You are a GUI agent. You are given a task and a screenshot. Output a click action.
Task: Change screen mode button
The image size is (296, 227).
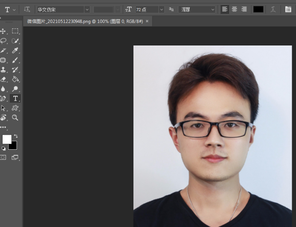[15, 157]
